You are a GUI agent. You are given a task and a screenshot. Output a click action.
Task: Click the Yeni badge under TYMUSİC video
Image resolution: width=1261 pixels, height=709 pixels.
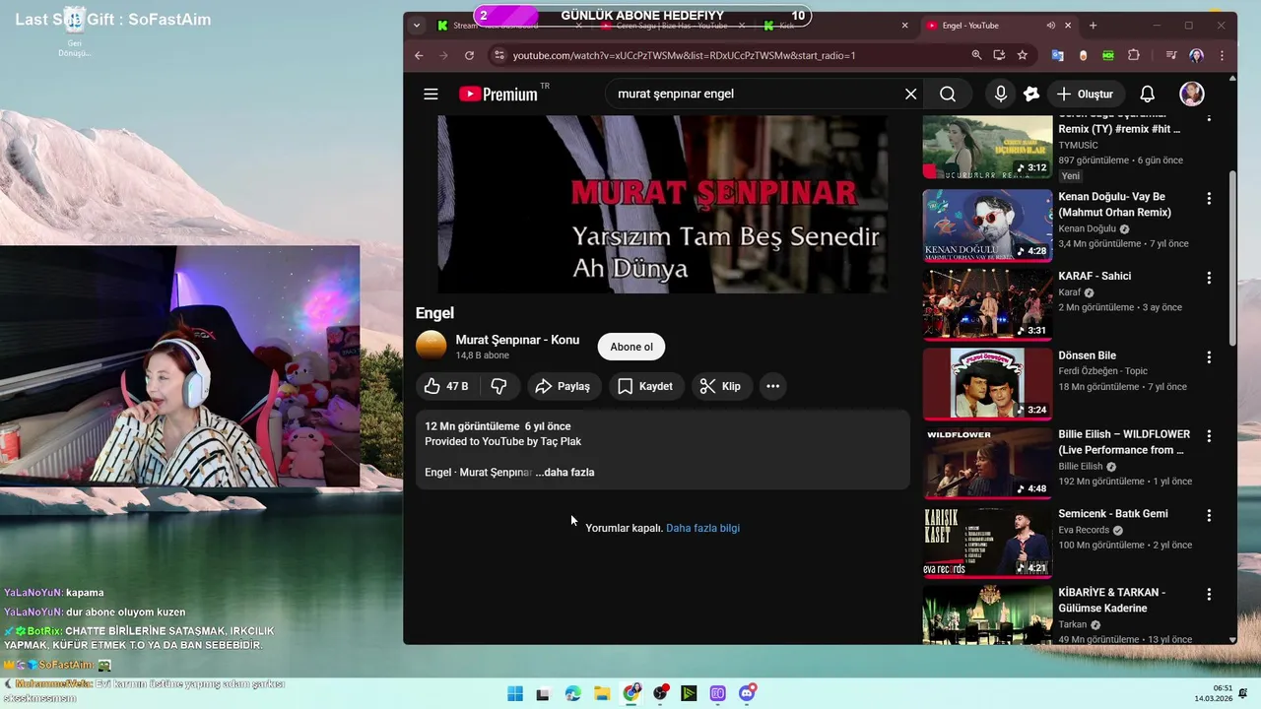1070,176
